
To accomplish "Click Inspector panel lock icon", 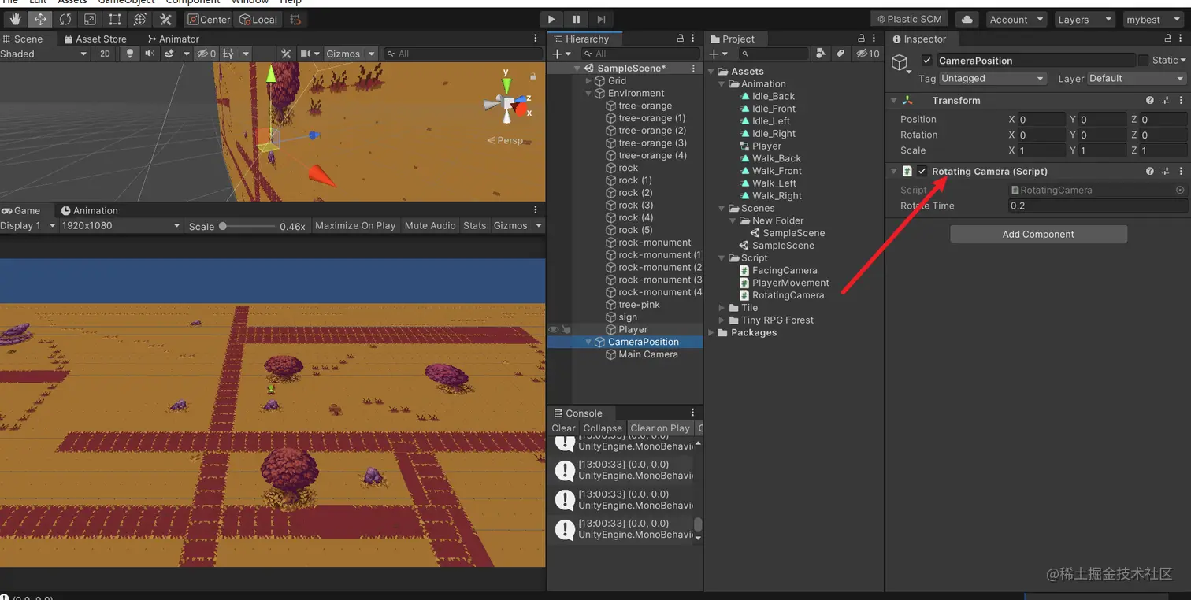I will tap(1168, 39).
